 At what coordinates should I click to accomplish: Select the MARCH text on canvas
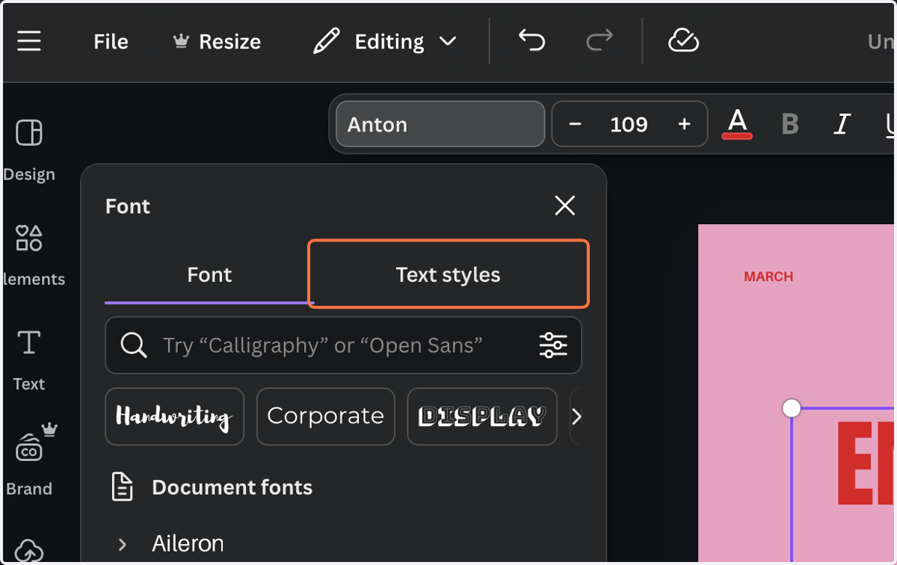(x=768, y=277)
